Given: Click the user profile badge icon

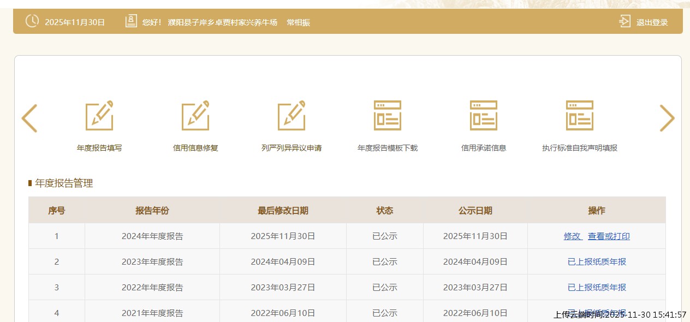Looking at the screenshot, I should (131, 22).
